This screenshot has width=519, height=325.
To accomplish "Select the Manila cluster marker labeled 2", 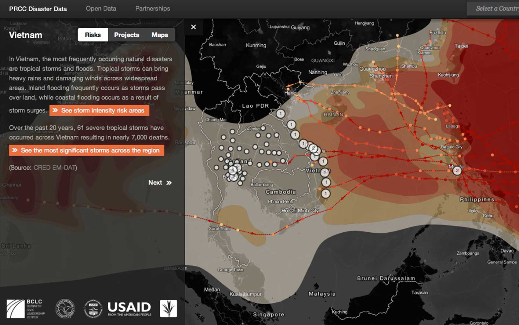I will pyautogui.click(x=457, y=171).
